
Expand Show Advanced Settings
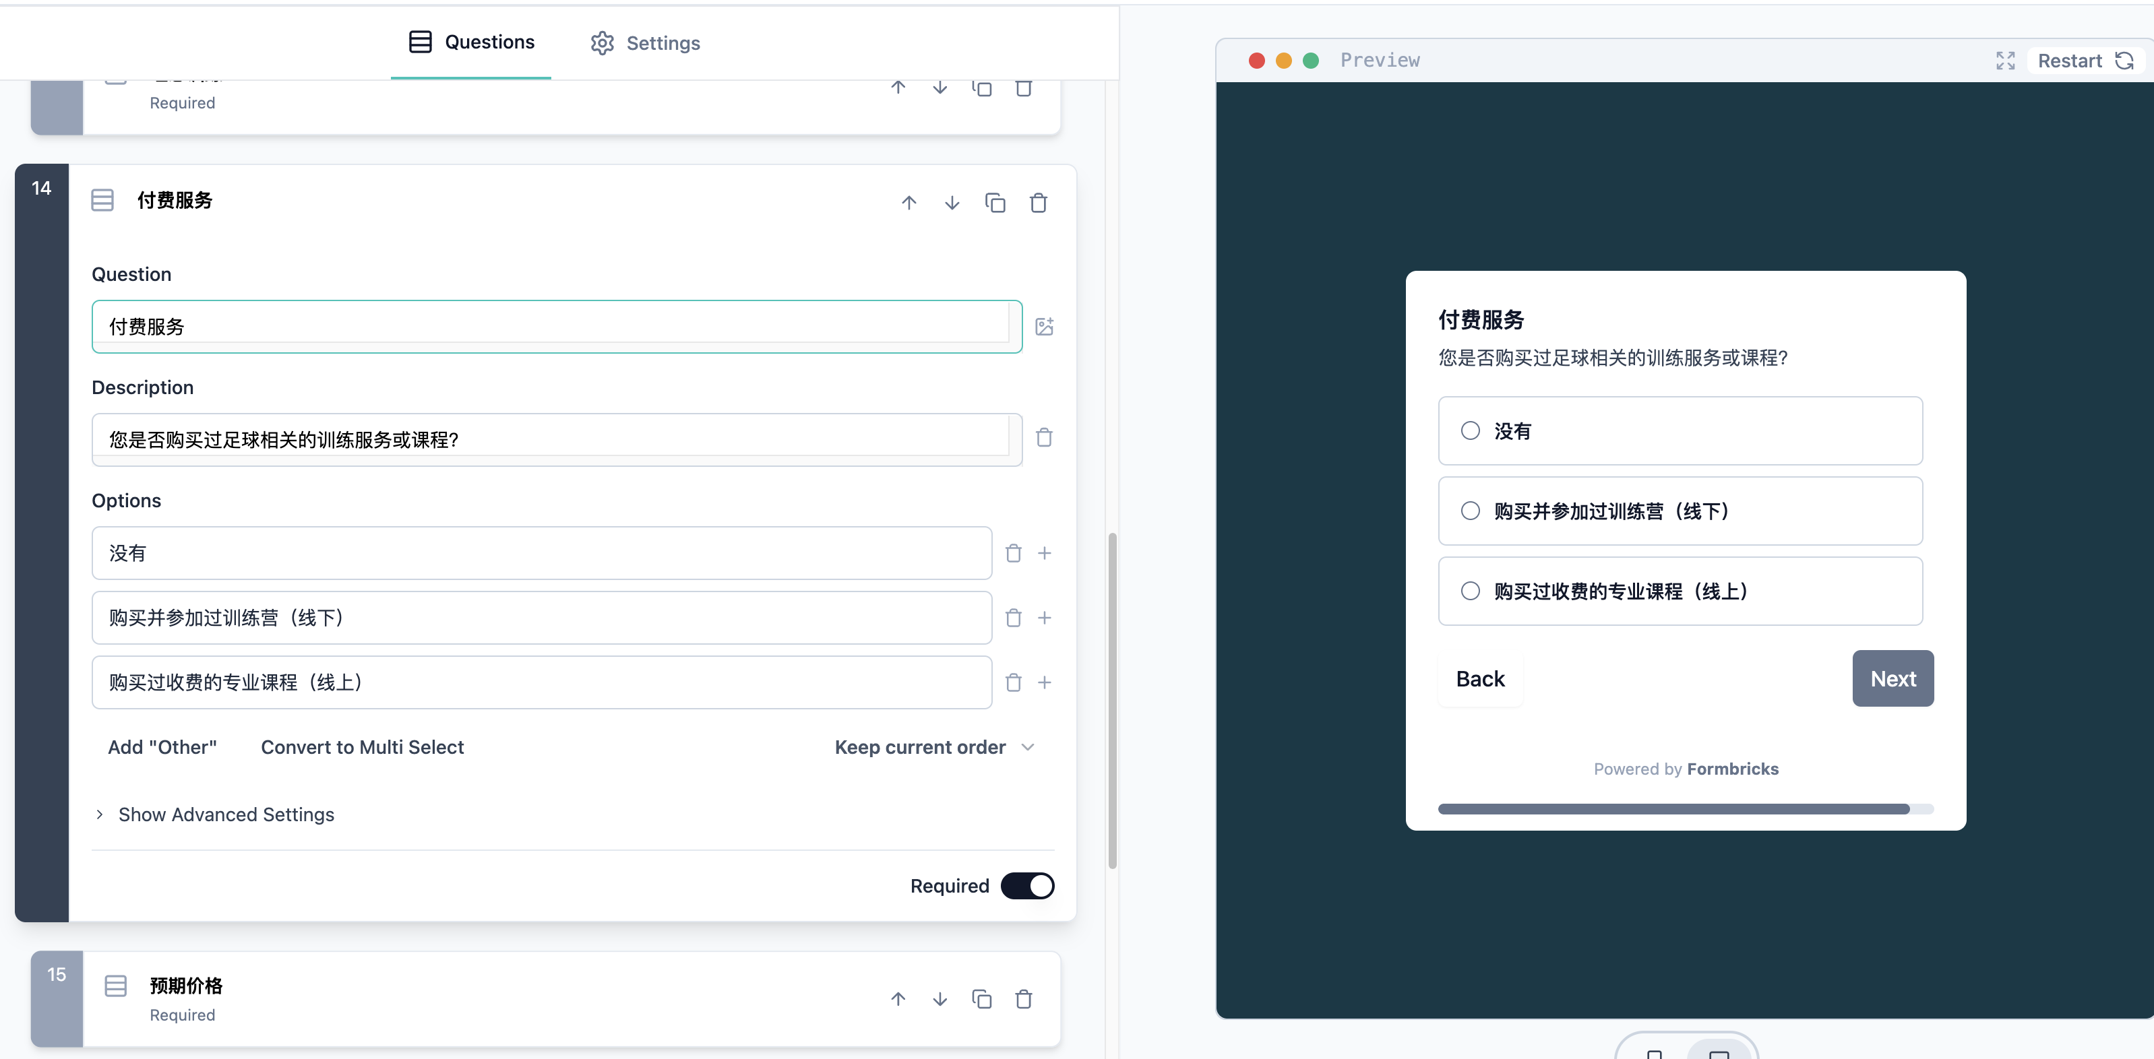coord(226,814)
